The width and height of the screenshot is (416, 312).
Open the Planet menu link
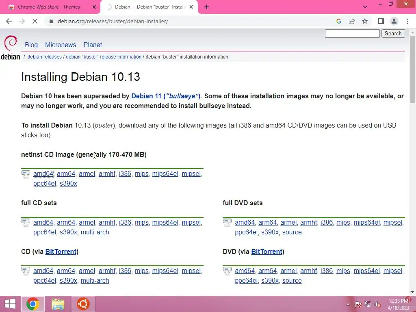point(93,45)
